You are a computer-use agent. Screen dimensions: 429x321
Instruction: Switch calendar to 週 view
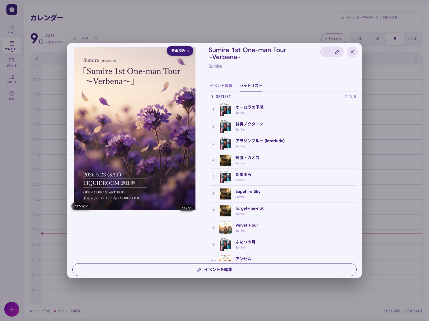pos(377,39)
